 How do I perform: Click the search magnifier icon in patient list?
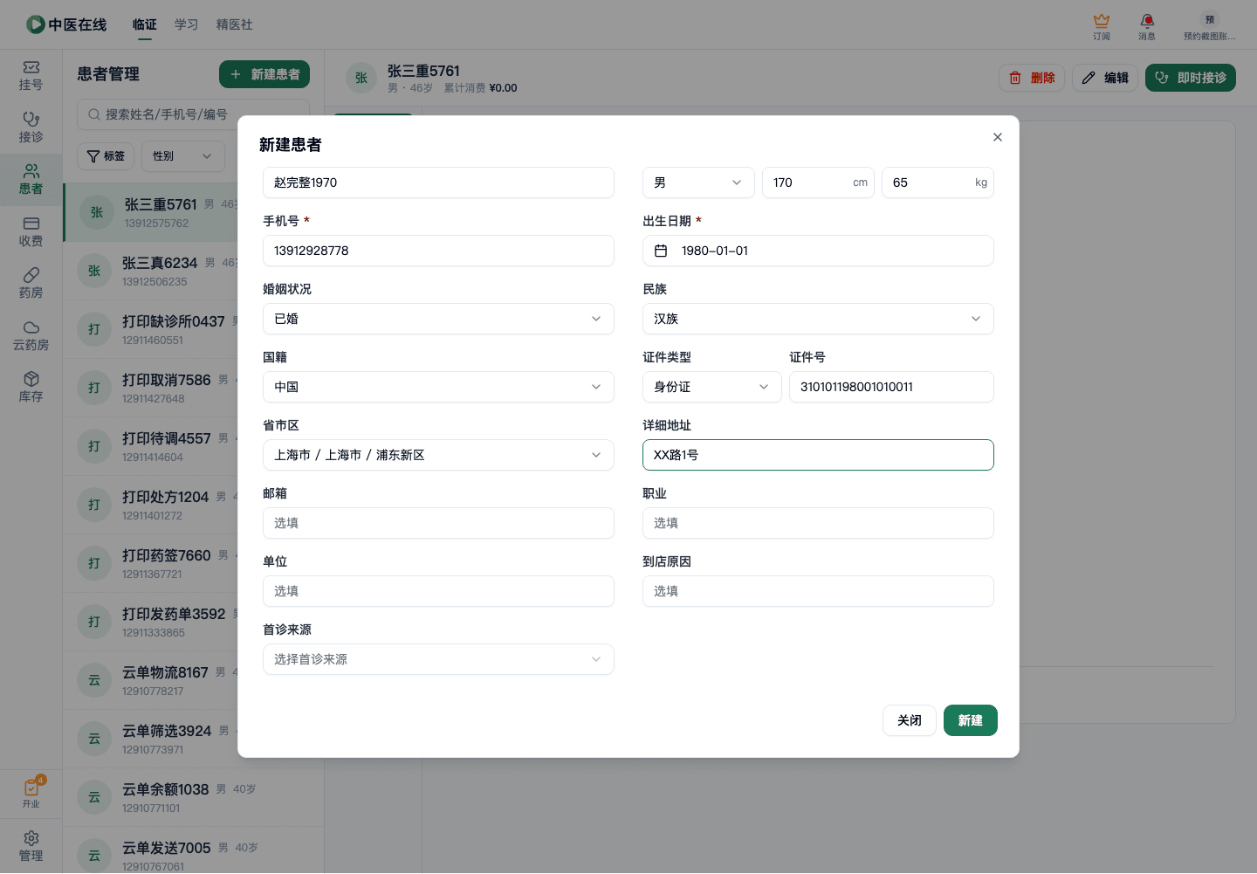[94, 114]
